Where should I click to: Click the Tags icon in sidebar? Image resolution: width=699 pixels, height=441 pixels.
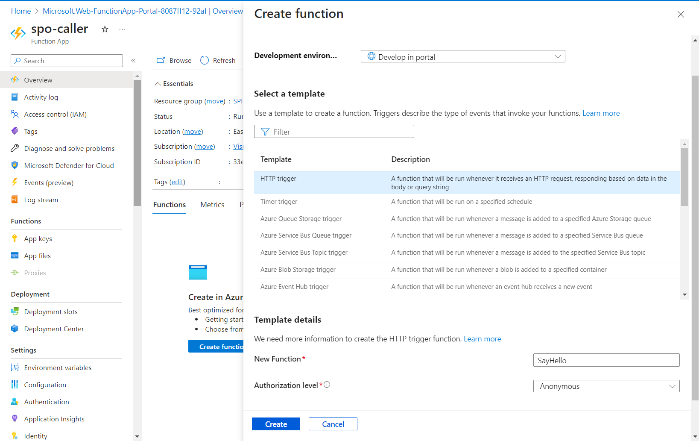(15, 131)
